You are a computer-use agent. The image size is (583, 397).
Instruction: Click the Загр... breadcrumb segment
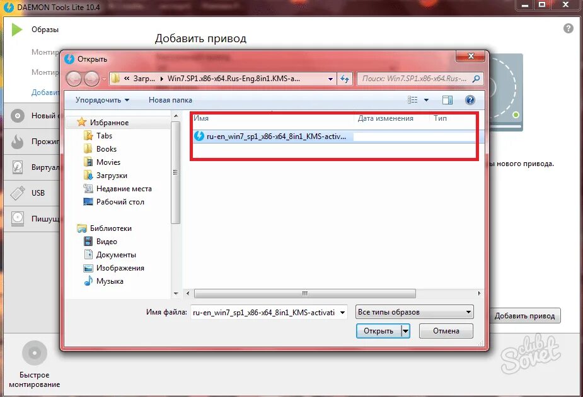tap(144, 79)
